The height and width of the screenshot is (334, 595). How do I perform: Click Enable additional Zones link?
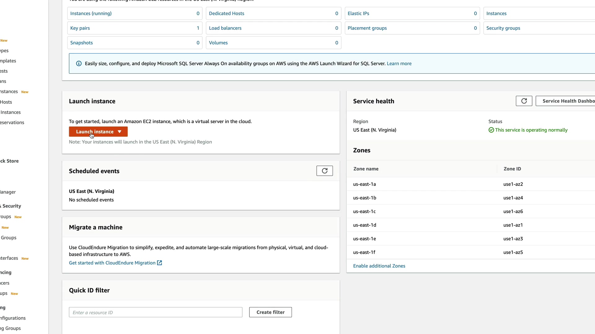tap(379, 266)
